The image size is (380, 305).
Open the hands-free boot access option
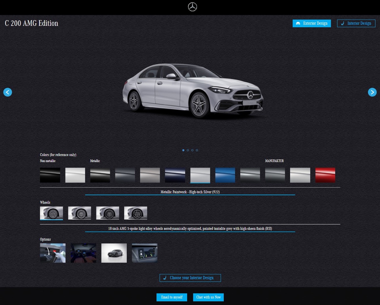pos(53,253)
